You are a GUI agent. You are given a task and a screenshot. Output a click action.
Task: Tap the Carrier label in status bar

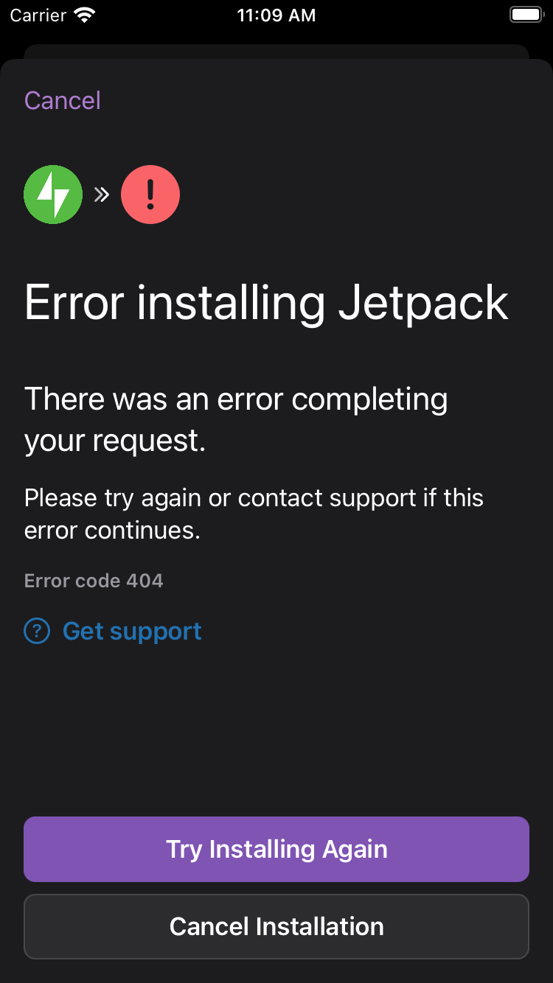pos(38,15)
